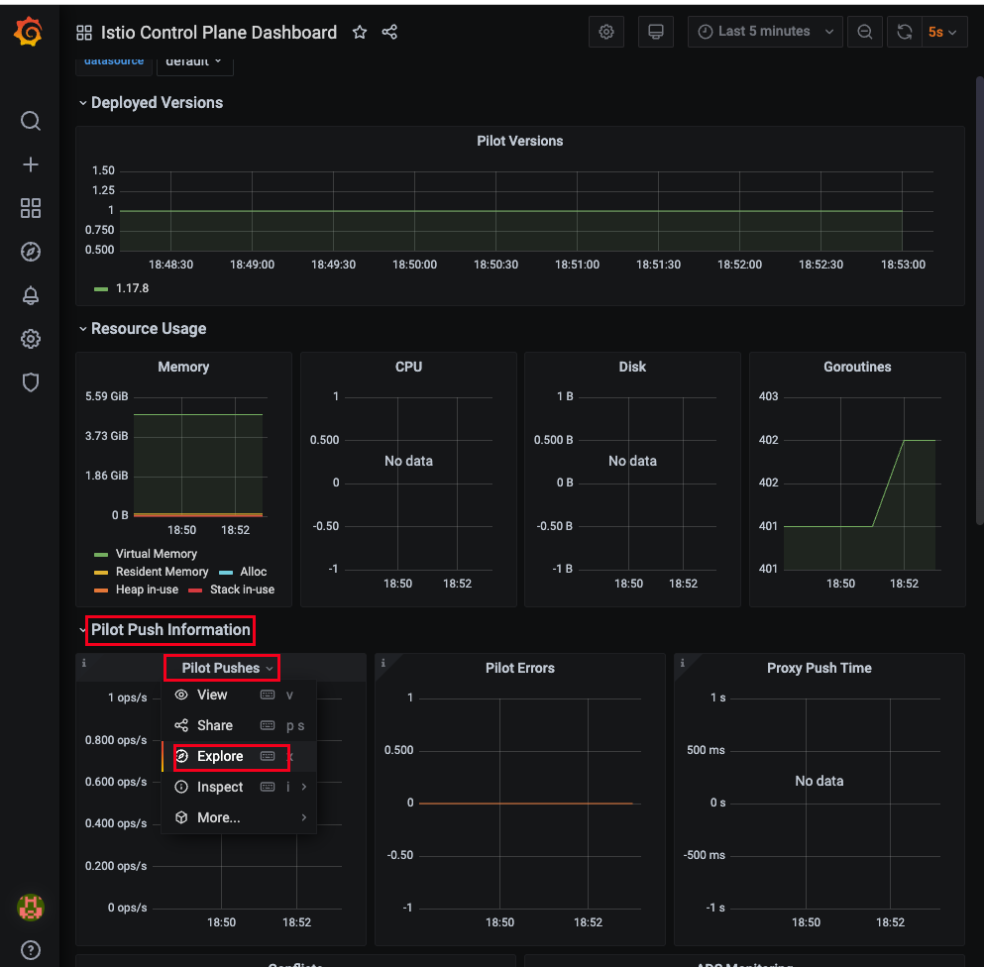Open Server Admin shield icon
This screenshot has height=967, width=984.
point(30,382)
